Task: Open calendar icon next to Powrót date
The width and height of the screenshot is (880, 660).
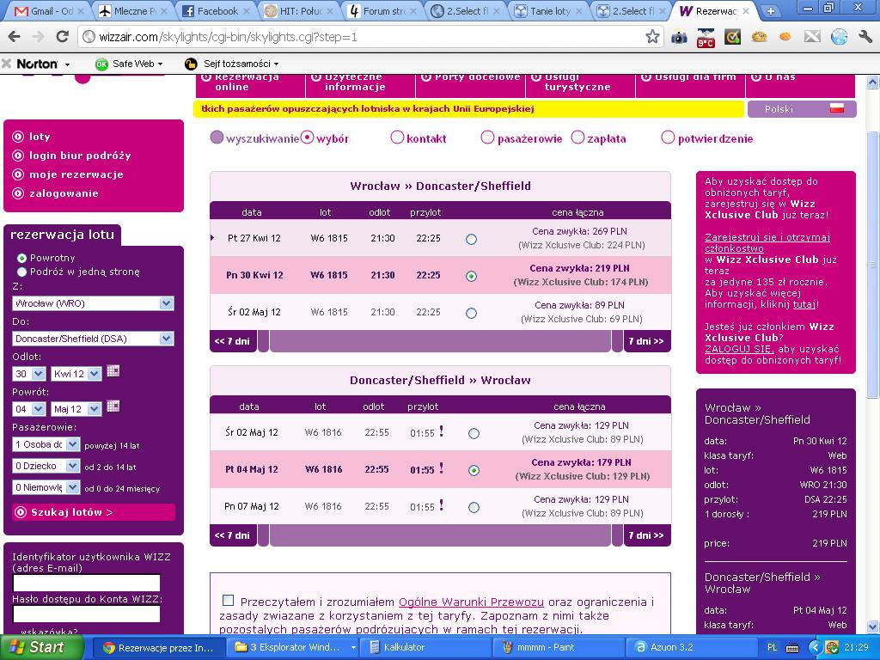Action: [113, 406]
